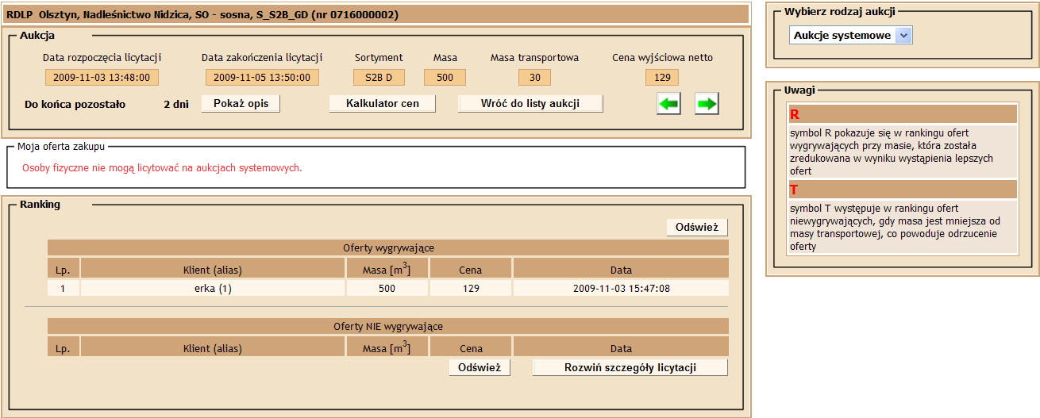Click start date field '2009-11-03 13:48:00'
Image resolution: width=1040 pixels, height=418 pixels.
point(102,78)
